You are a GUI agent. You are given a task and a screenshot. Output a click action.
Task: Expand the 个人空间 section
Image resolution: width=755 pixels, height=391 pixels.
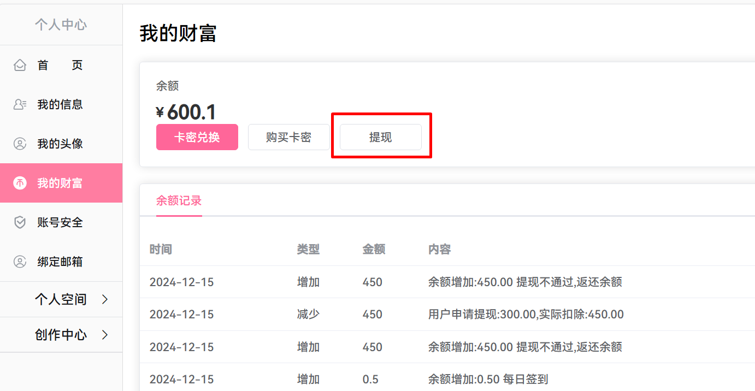coord(61,299)
